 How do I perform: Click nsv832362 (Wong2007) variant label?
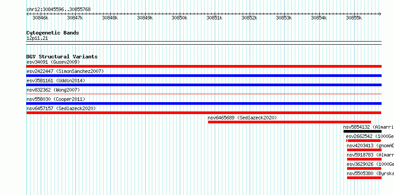pyautogui.click(x=53, y=90)
